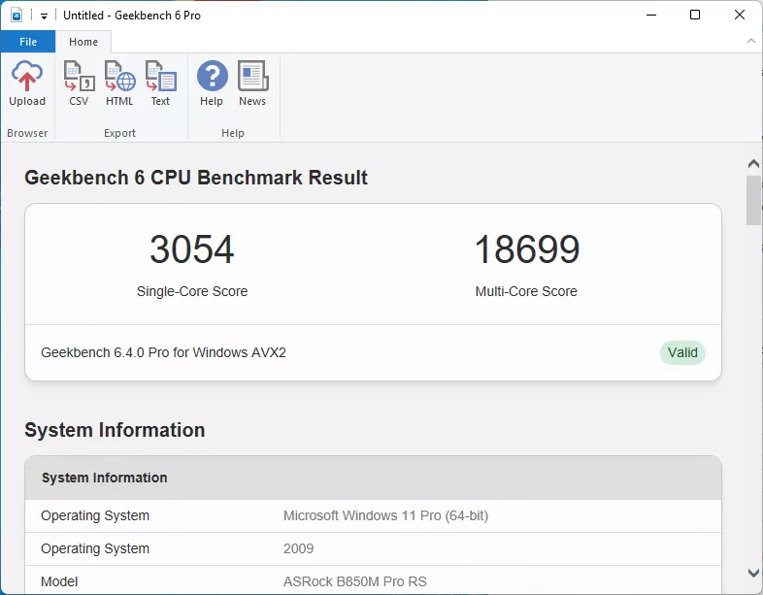Click the vertical scrollbar thumb

pyautogui.click(x=753, y=200)
